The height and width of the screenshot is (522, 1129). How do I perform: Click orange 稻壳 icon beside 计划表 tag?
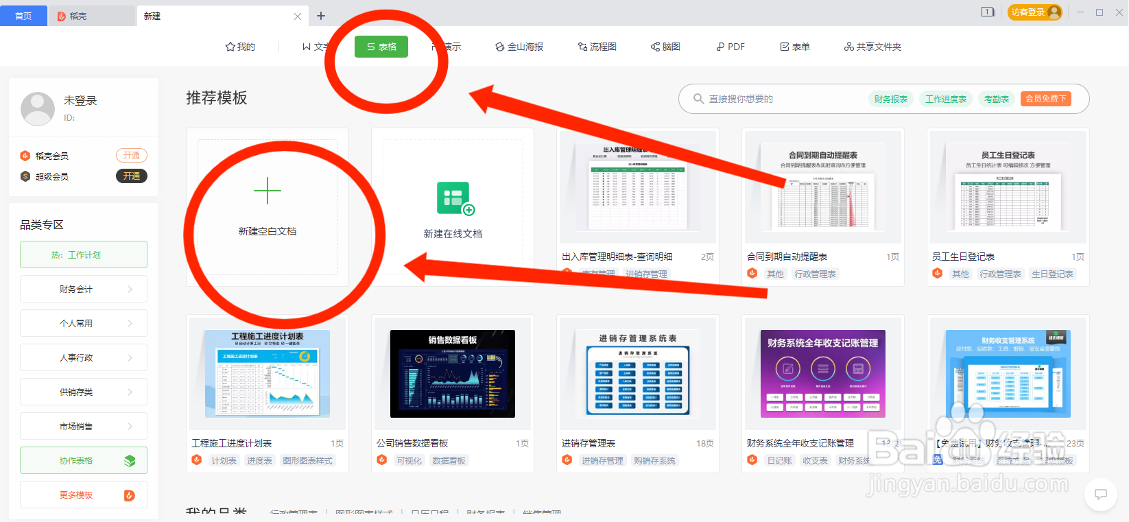[x=197, y=460]
